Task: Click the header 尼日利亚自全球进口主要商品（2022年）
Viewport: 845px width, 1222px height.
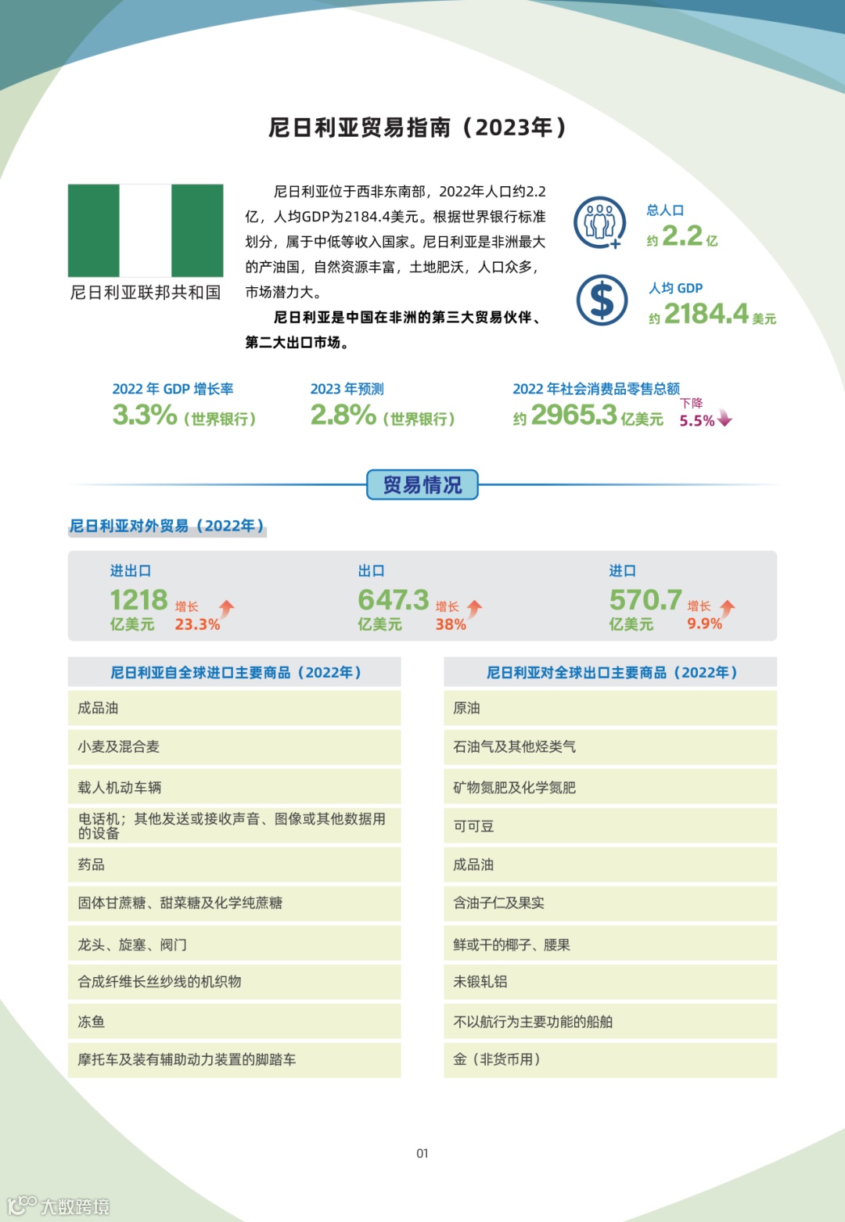Action: point(235,672)
